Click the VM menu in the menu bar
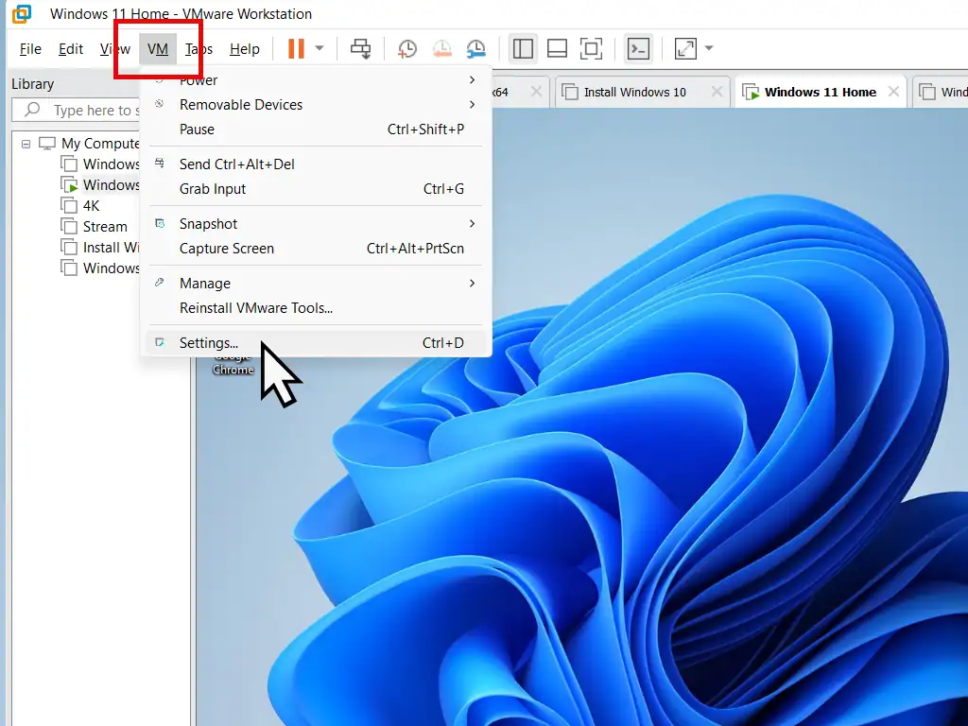968x726 pixels. [x=158, y=49]
